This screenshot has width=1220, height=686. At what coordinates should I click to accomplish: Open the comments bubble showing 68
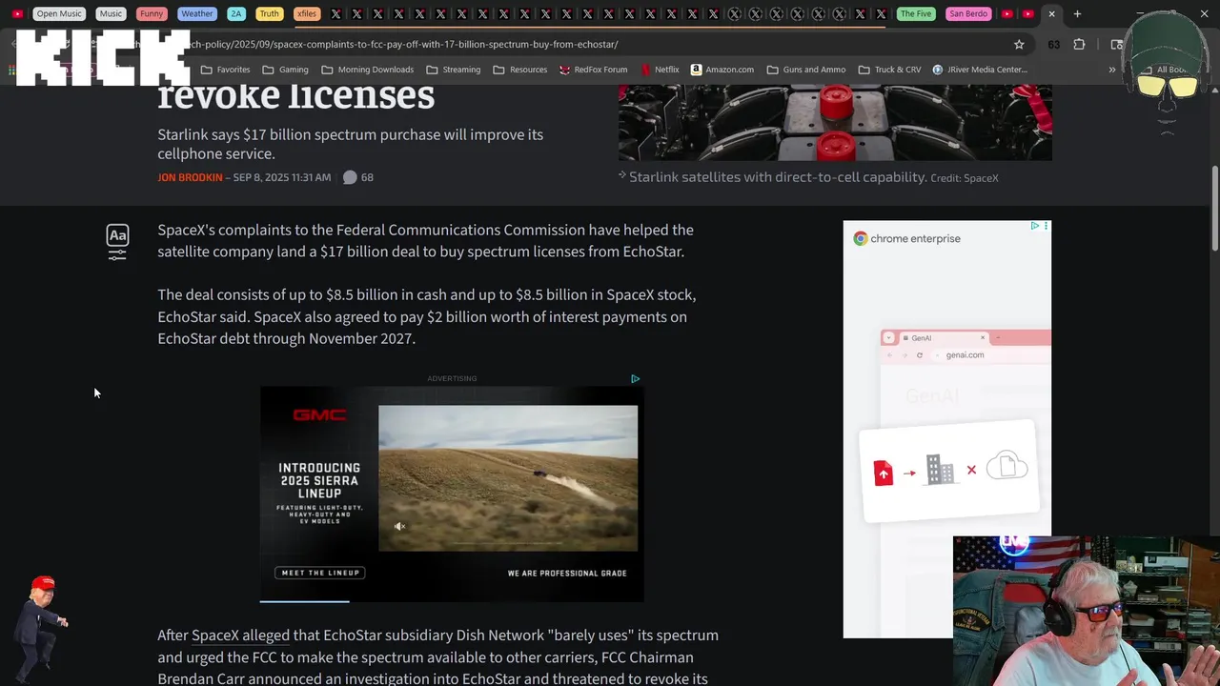[358, 177]
